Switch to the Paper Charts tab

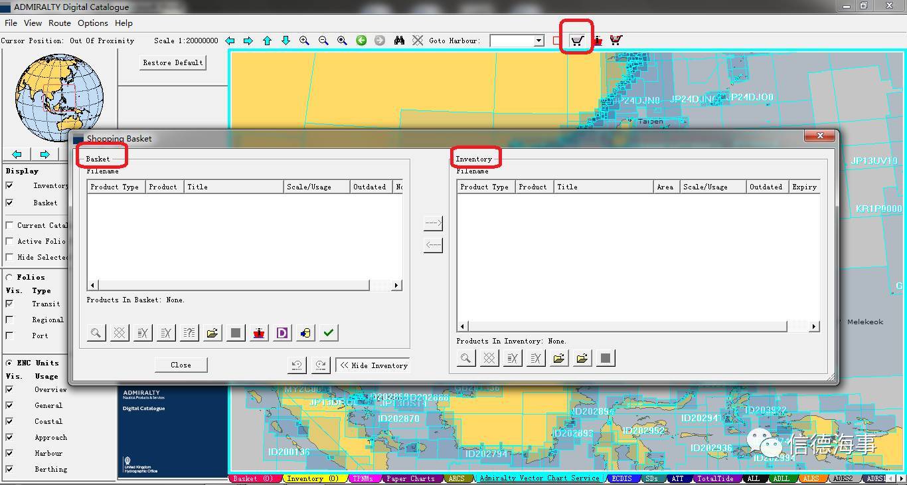pos(410,478)
